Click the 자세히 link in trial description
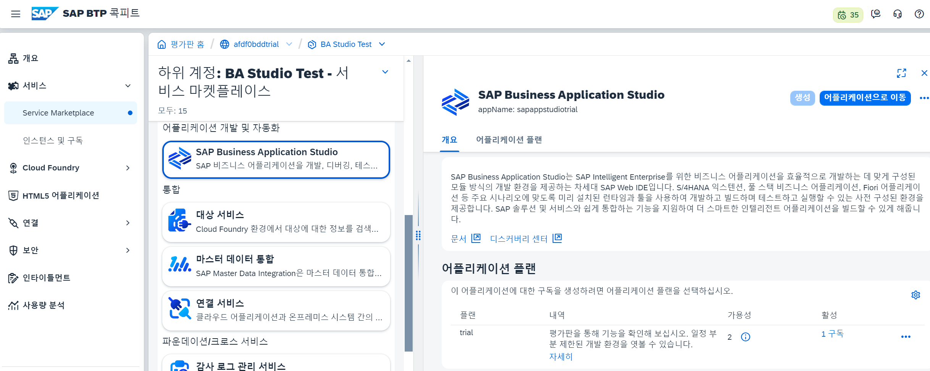 pos(561,357)
